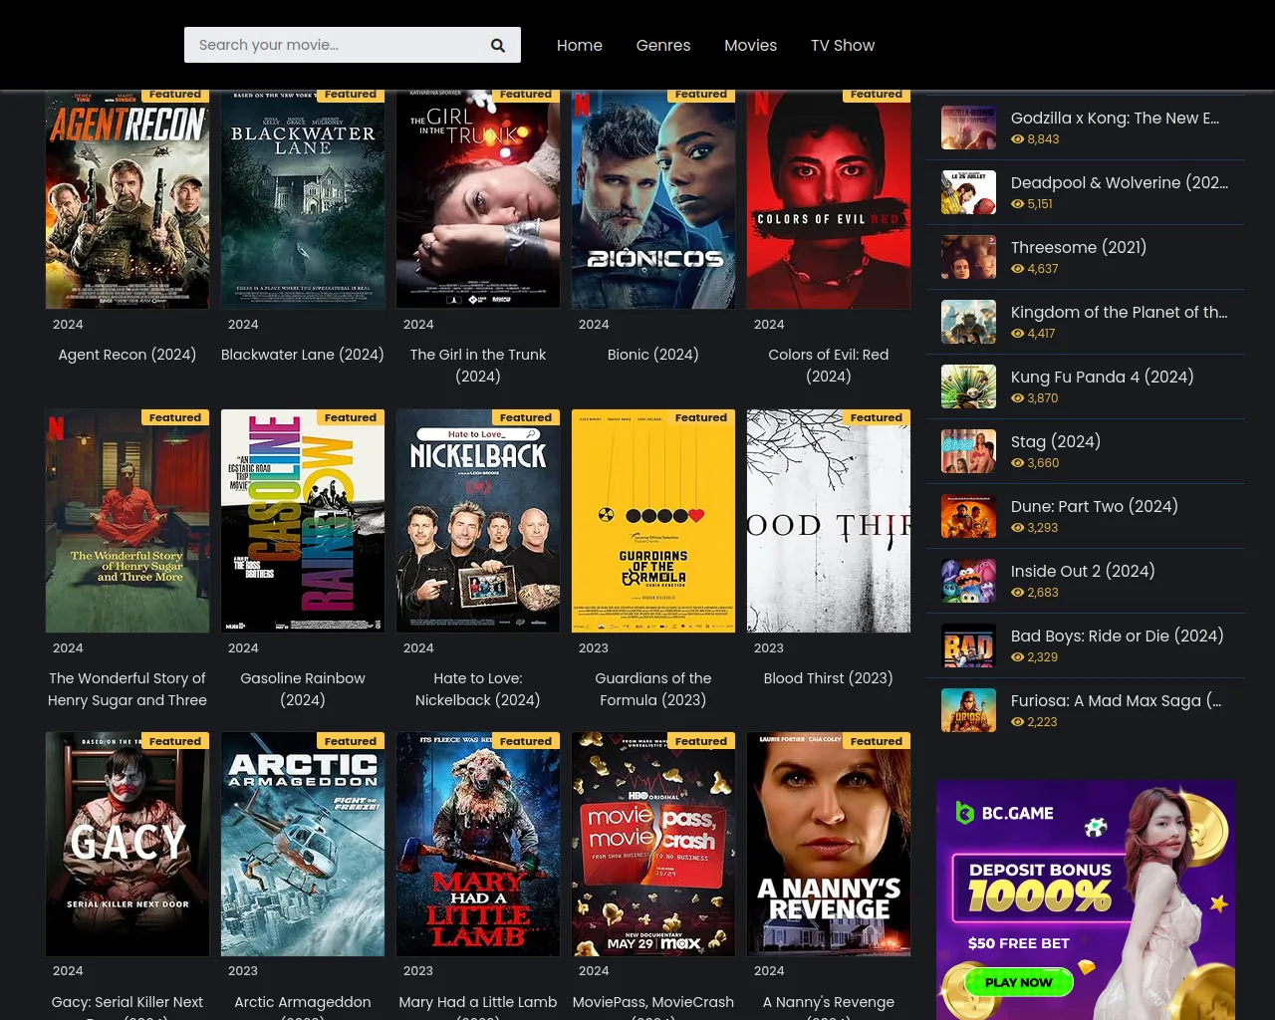
Task: Click the Bad Boys sidebar thumbnail
Action: coord(968,645)
